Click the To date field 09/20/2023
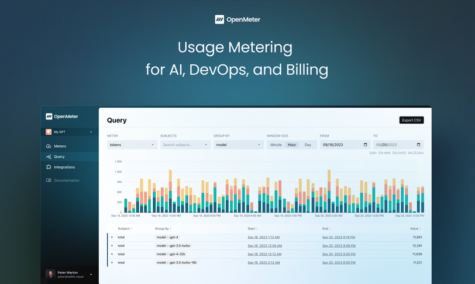475x284 pixels. [398, 145]
